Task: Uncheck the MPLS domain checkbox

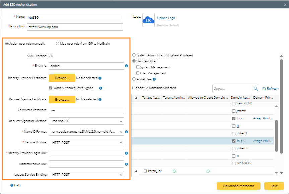Action: pos(234,141)
